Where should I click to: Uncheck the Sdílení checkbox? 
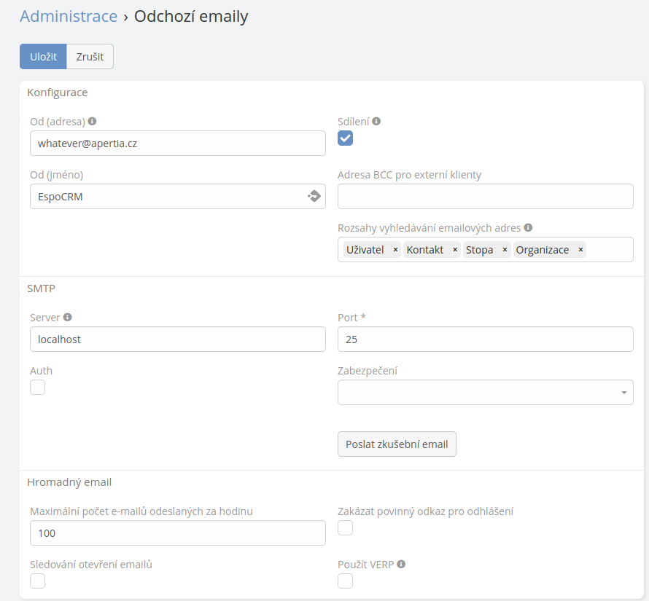coord(345,138)
